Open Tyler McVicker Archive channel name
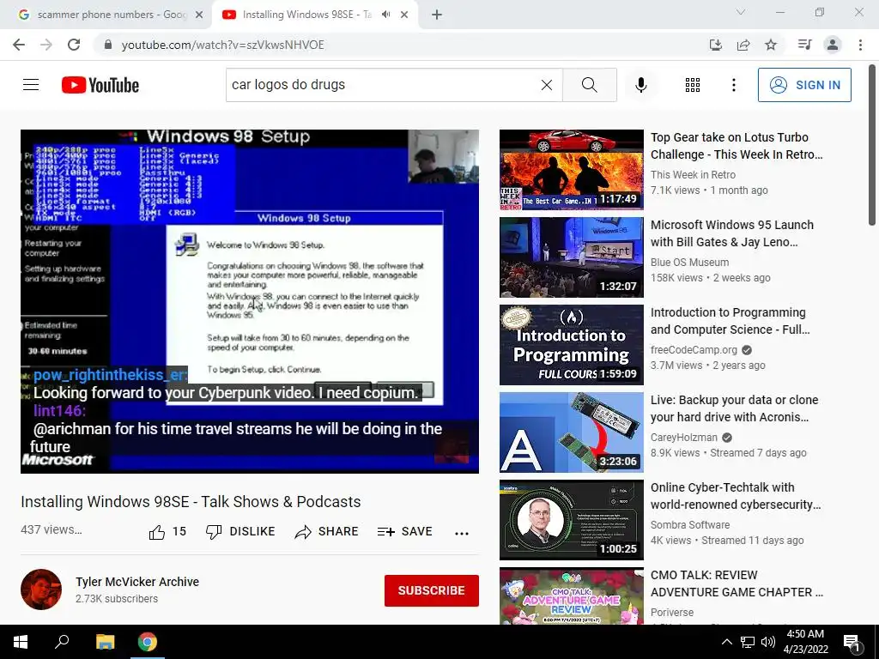This screenshot has height=659, width=879. (137, 582)
